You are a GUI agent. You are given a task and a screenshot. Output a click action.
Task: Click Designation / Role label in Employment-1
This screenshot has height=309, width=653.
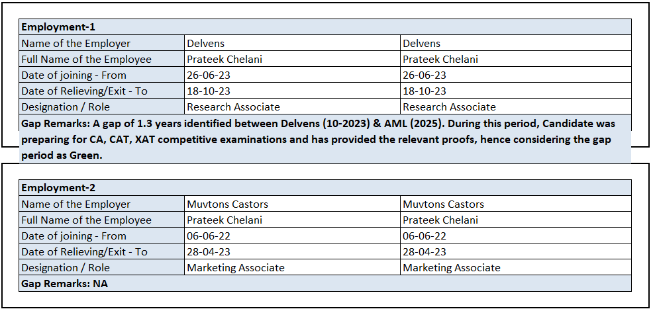coord(66,107)
